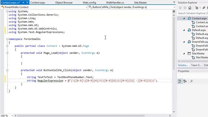This screenshot has height=117, width=208.
Task: Click the Solution Explorer horizontal scrollbar thumb
Action: click(x=194, y=61)
